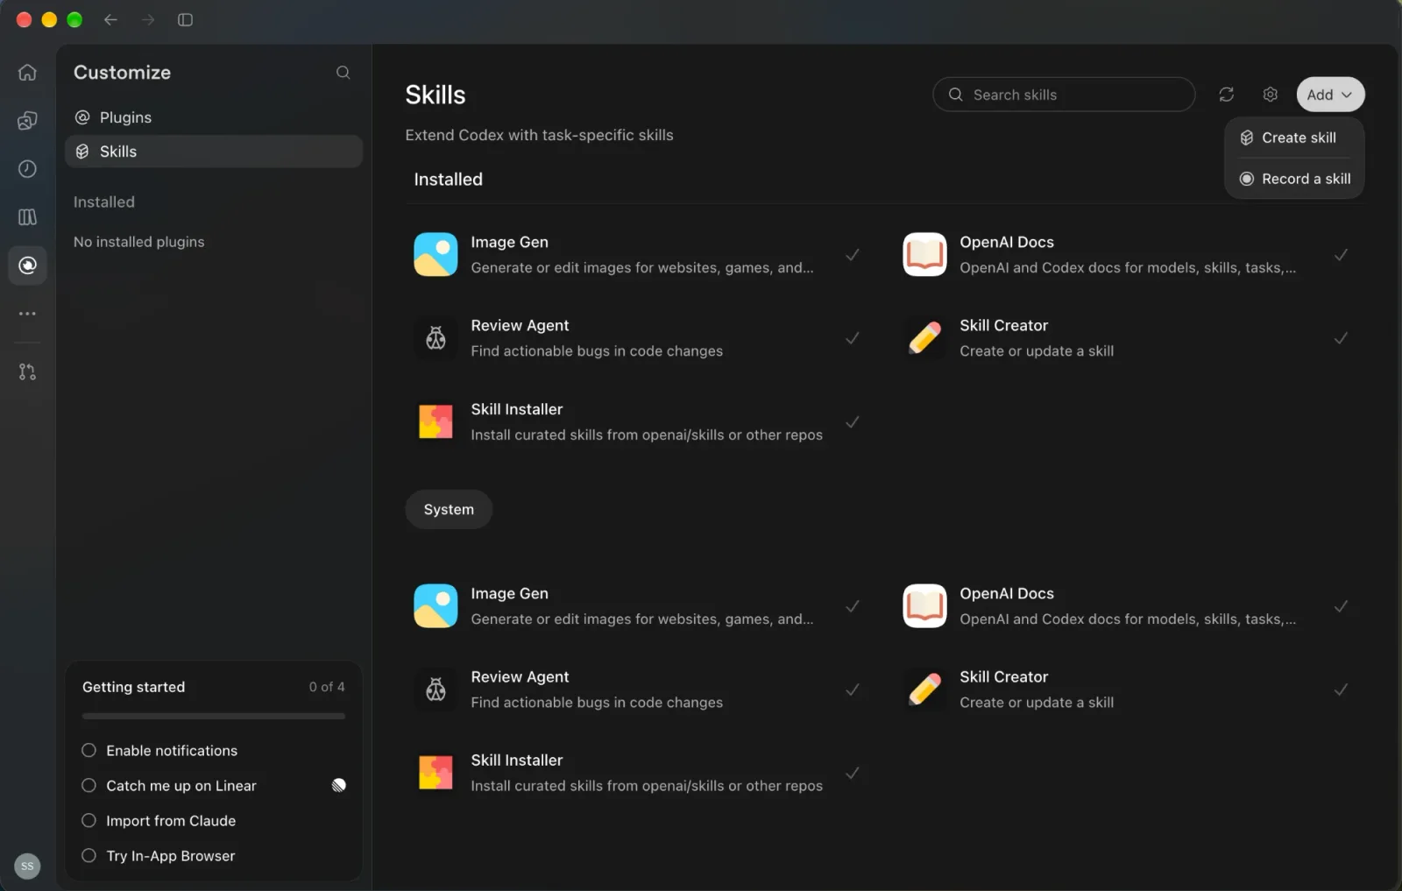This screenshot has width=1402, height=891.
Task: Open the library books icon in left rail
Action: point(27,216)
